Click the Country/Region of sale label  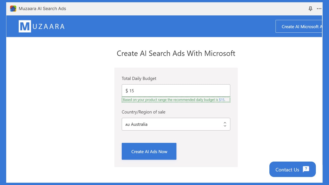[x=144, y=112]
